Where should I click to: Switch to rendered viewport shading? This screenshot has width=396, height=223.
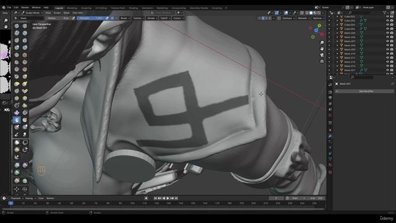click(x=319, y=12)
